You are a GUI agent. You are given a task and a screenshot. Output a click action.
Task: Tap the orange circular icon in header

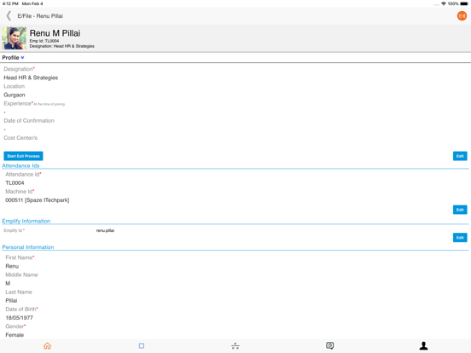tap(462, 16)
